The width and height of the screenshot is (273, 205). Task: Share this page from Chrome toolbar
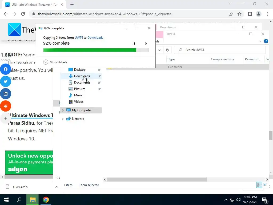pyautogui.click(x=231, y=14)
